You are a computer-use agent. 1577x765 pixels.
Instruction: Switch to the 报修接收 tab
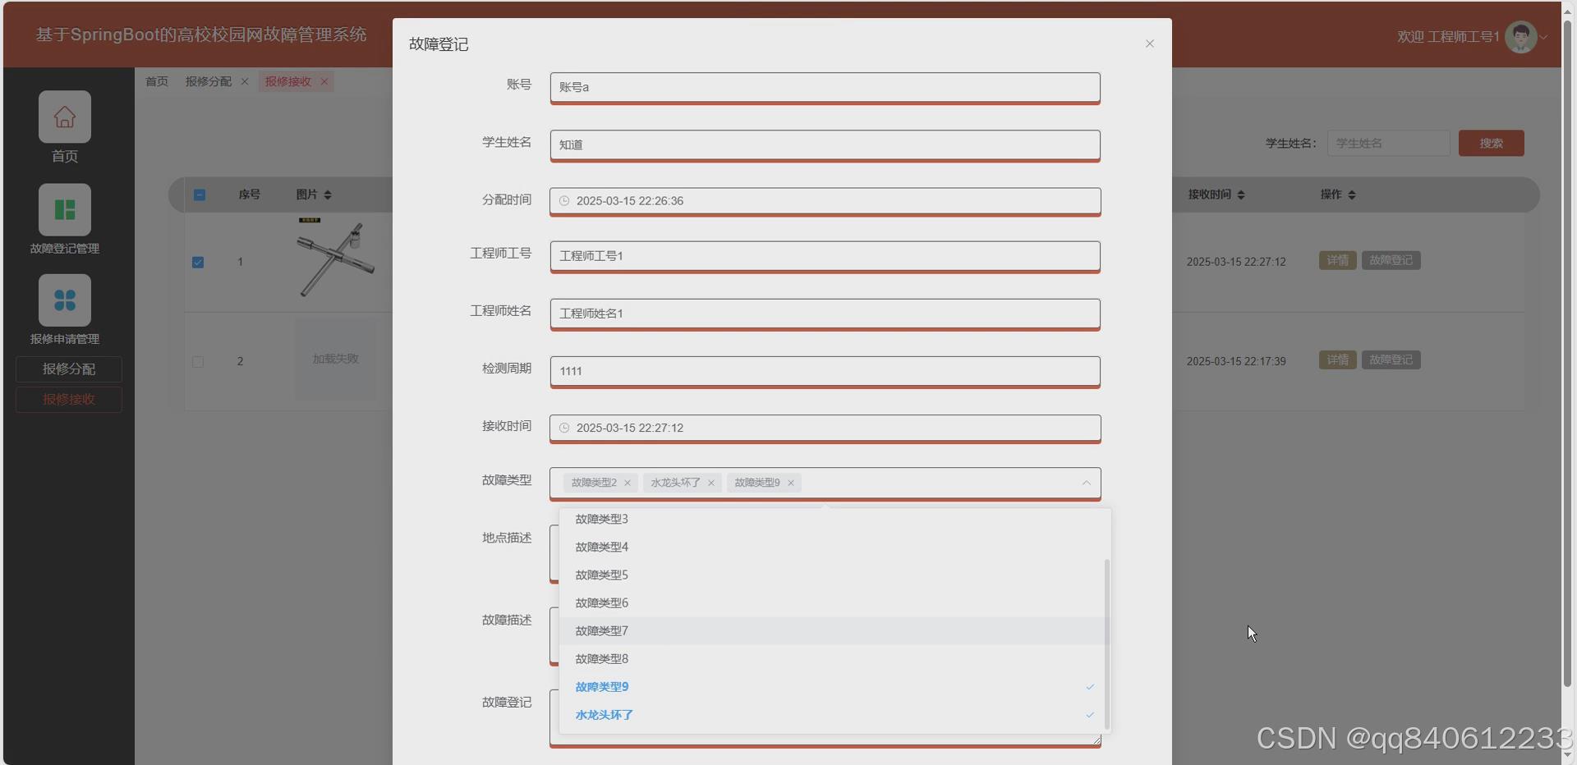pos(288,81)
